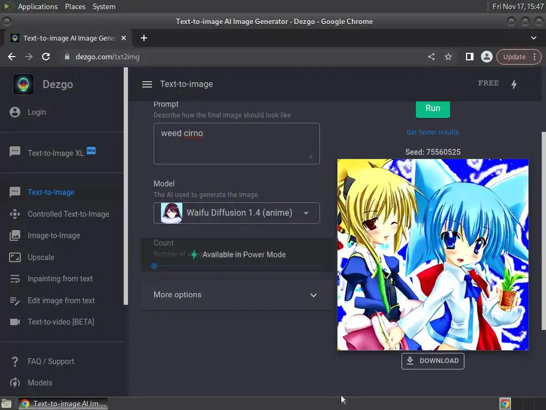546x410 pixels.
Task: Open the Places menu
Action: pos(75,6)
